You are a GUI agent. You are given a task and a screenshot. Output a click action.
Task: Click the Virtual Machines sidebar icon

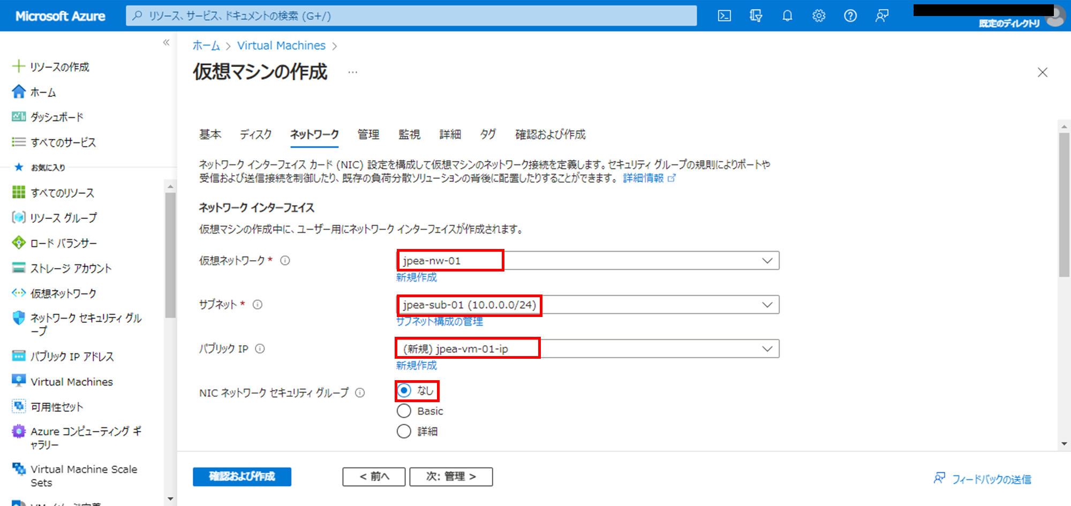[x=19, y=381]
